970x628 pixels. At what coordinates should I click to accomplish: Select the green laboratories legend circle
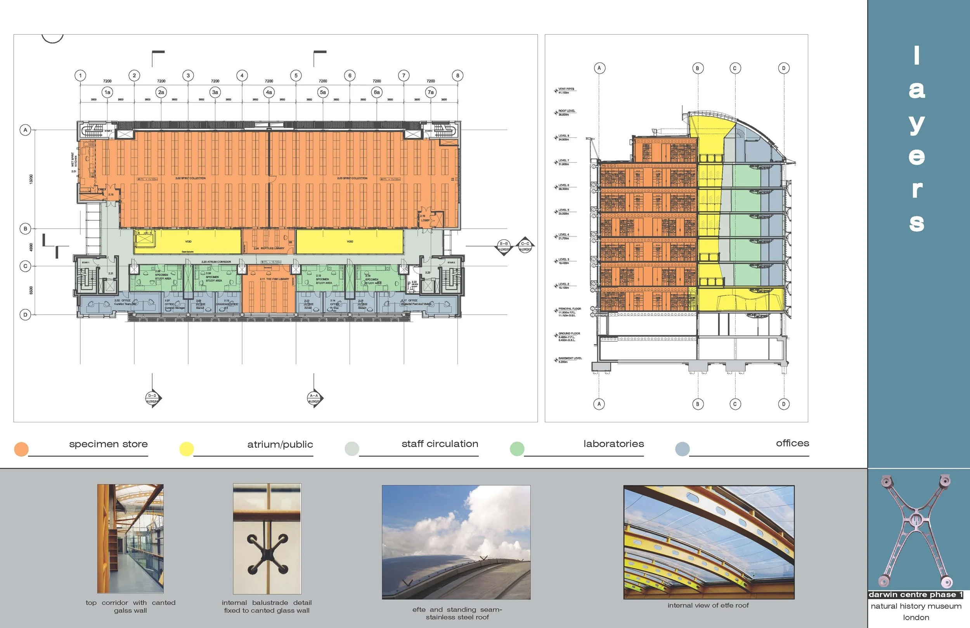[517, 449]
